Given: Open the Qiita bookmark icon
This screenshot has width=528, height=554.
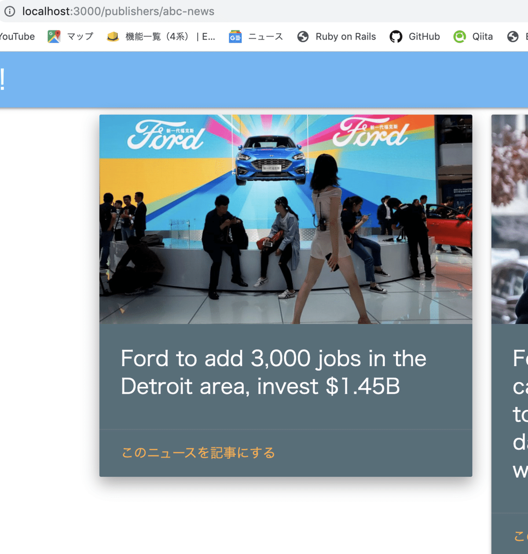Looking at the screenshot, I should (459, 37).
